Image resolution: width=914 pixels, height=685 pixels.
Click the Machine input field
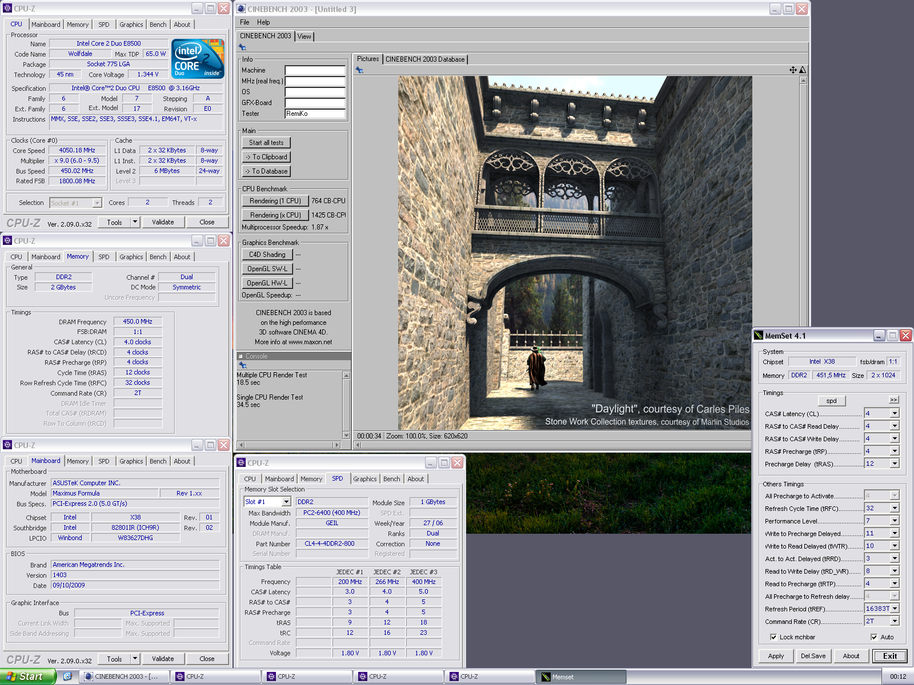[x=315, y=70]
